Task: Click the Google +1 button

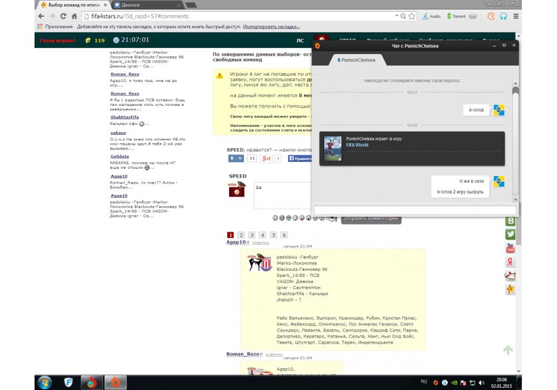Action: 267,159
